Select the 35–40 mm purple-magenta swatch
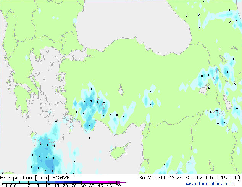Viewport: 242px width, 187px height. click(95, 182)
